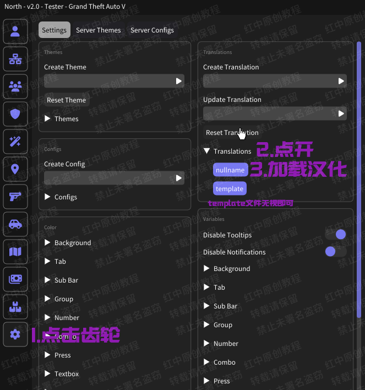Switch to the Server Configs tab
This screenshot has width=365, height=390.
click(152, 30)
